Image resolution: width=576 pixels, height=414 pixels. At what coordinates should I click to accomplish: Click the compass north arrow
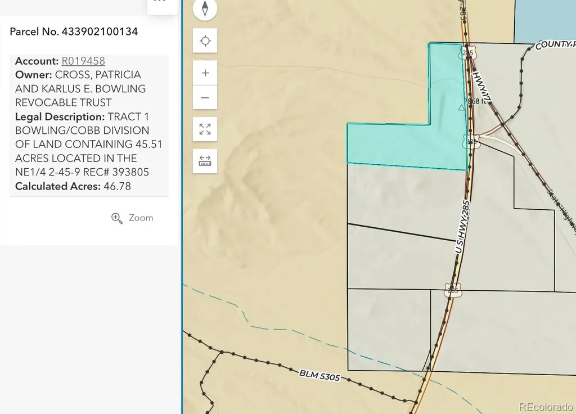point(205,8)
